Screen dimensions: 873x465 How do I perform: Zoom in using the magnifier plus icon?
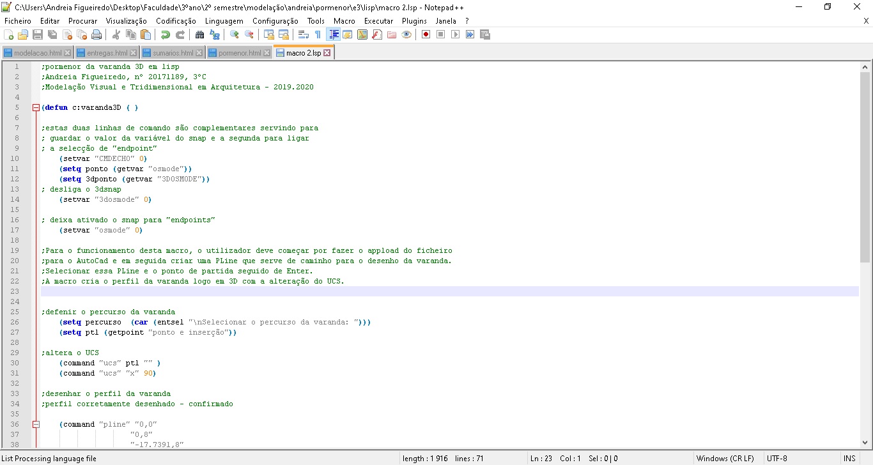tap(235, 34)
